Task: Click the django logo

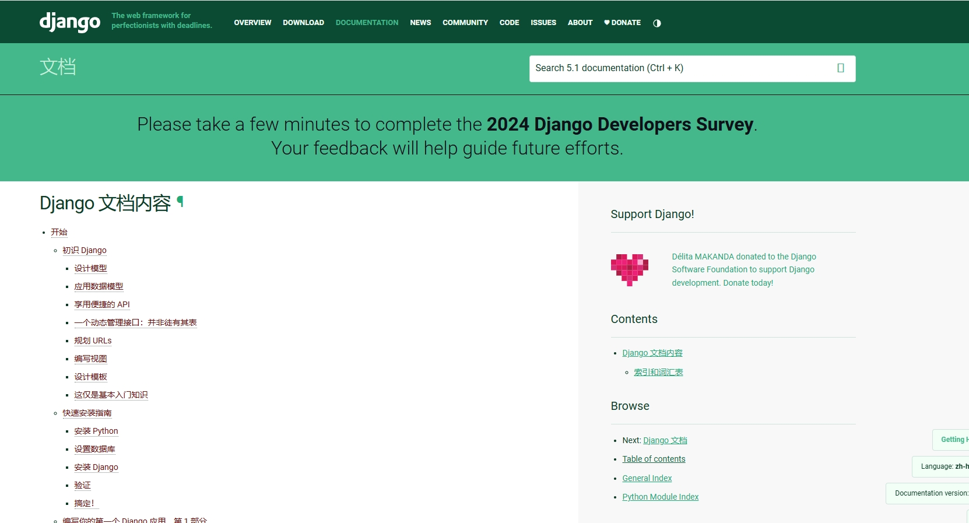Action: (70, 22)
